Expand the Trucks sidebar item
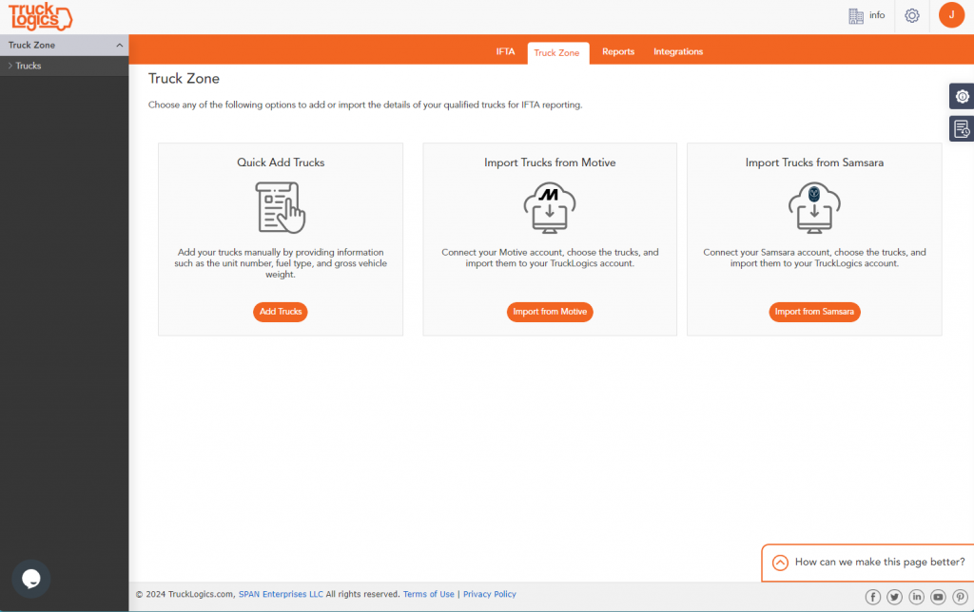Viewport: 974px width, 612px height. pos(24,66)
